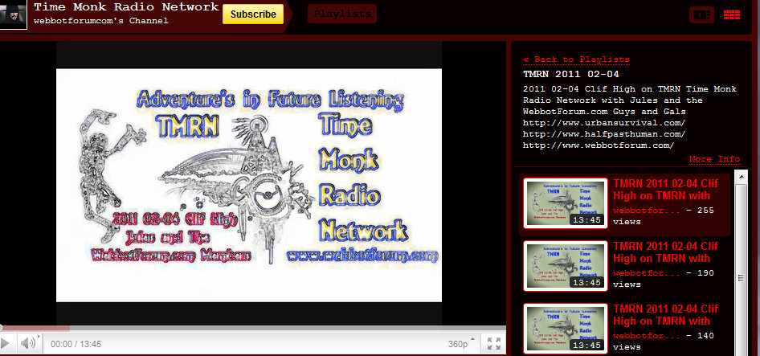Subscribe to the Time Monk Radio channel
760x356 pixels.
tap(253, 14)
